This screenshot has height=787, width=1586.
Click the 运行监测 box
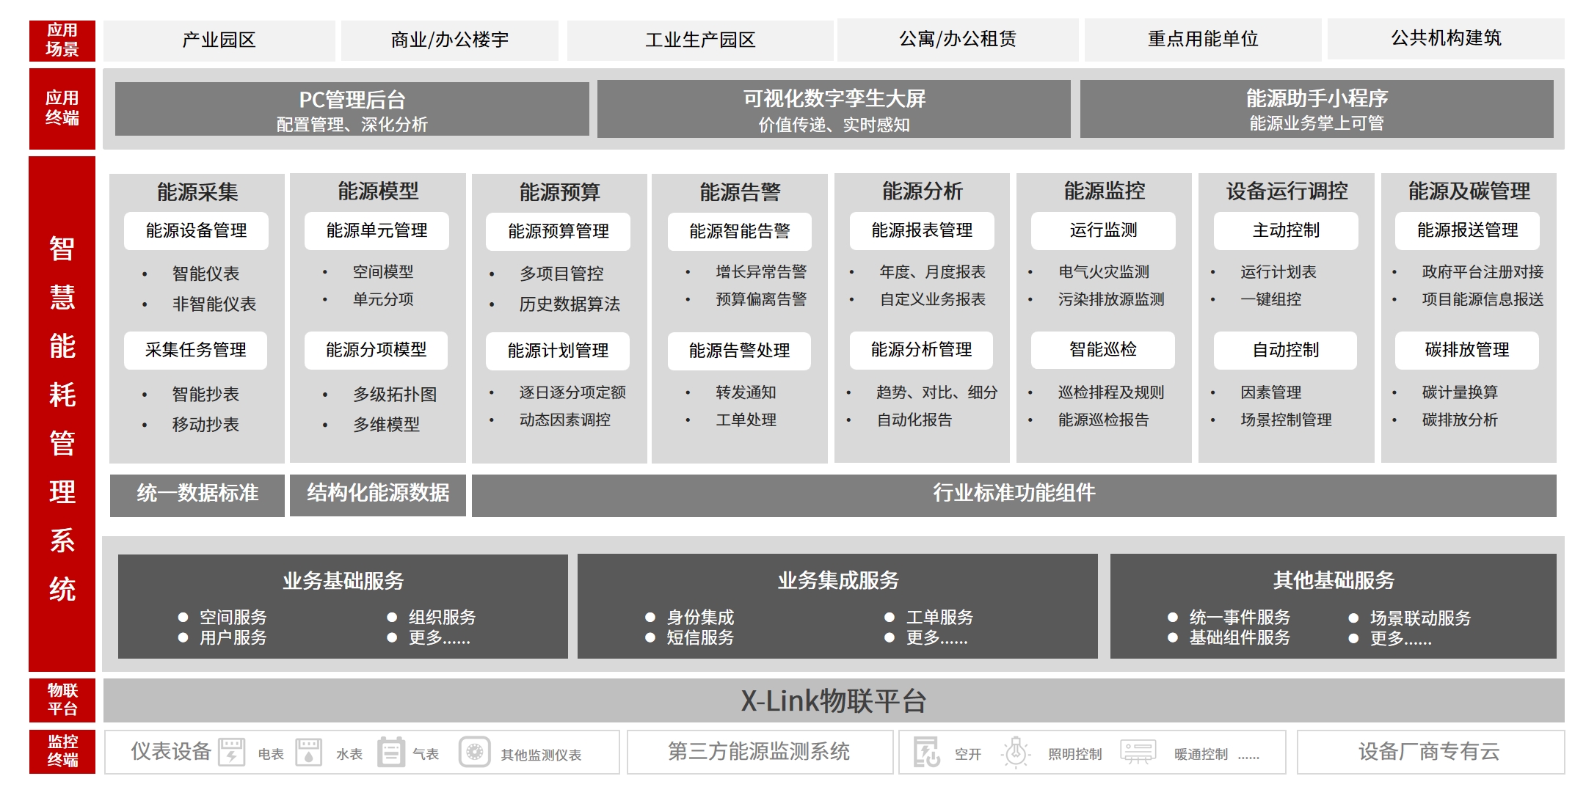[1103, 231]
